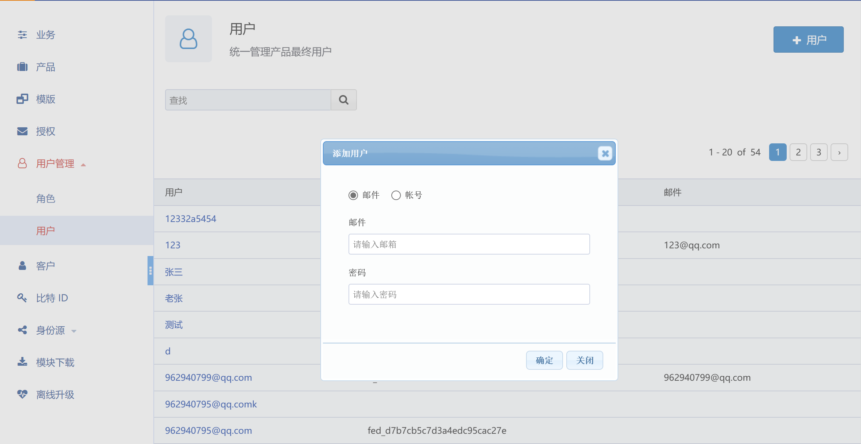Open user link 老张
Screen dimensions: 861x444
pos(174,298)
